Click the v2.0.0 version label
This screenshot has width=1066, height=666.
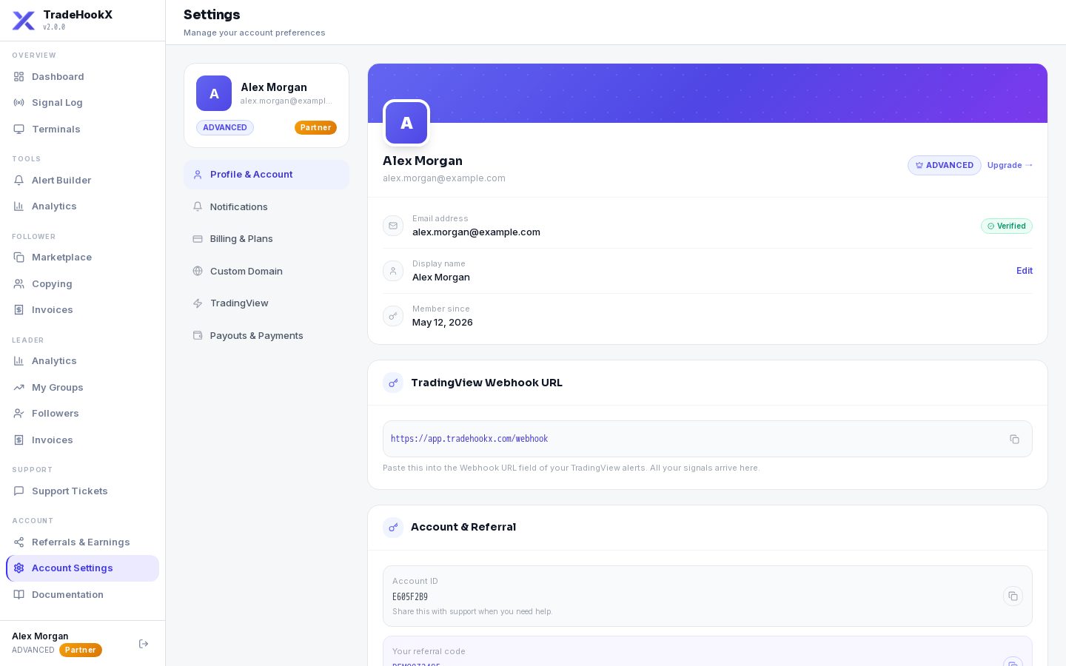pos(54,27)
